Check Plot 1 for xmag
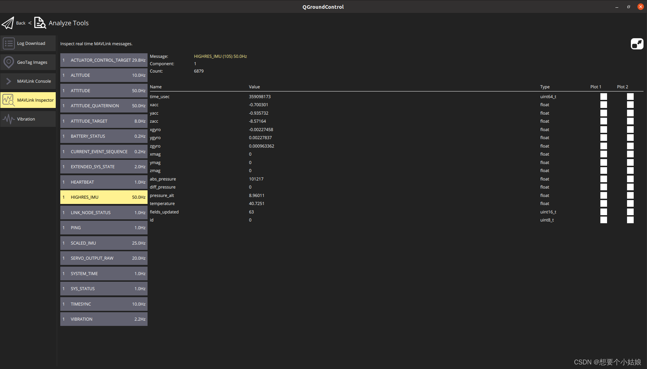Viewport: 647px width, 369px height. click(604, 154)
